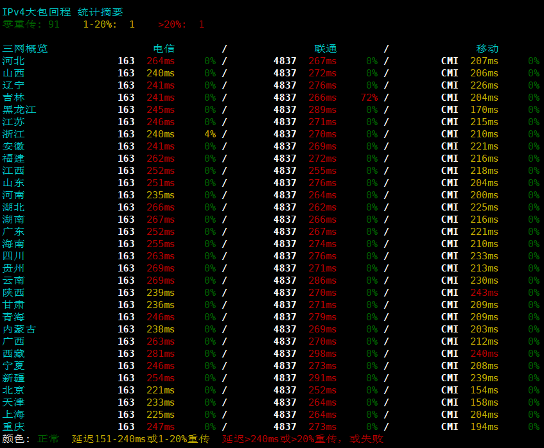Click the '三网概览' header
The height and width of the screenshot is (448, 544).
25,49
